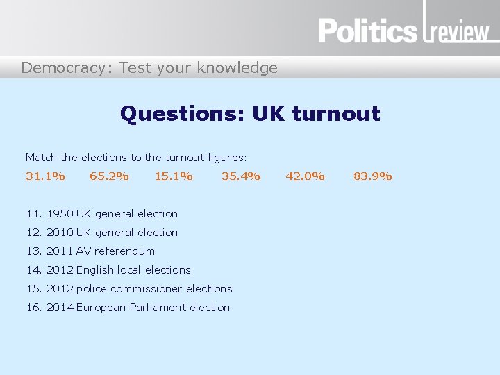Click the 2012 English local elections item
Image resolution: width=500 pixels, height=375 pixels.
pos(108,270)
